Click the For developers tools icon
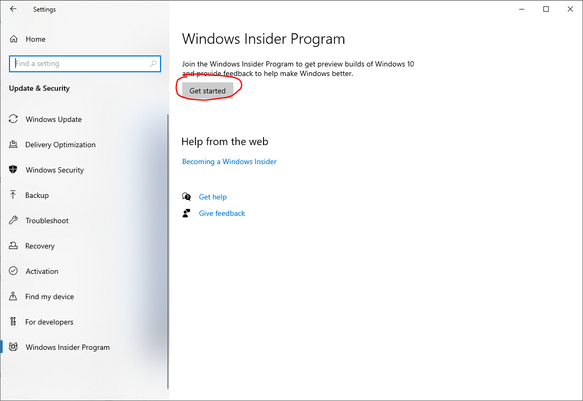583x401 pixels. point(13,321)
